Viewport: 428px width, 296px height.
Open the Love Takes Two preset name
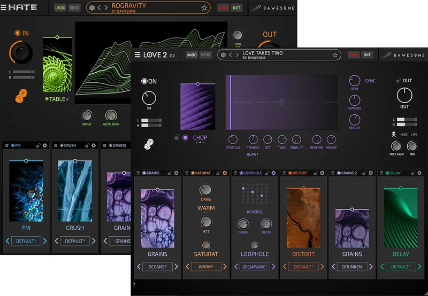coord(263,53)
